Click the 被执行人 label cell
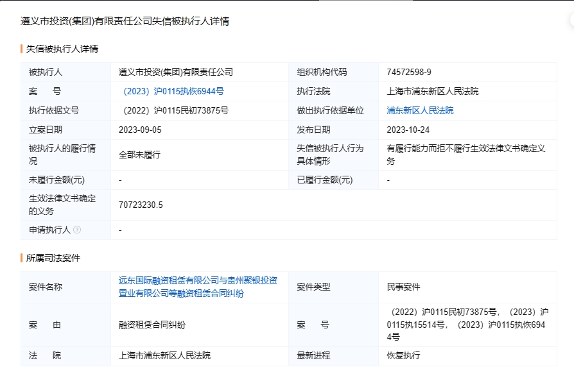 pyautogui.click(x=66, y=72)
